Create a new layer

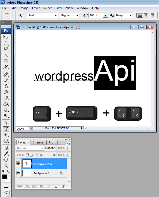[56, 186]
